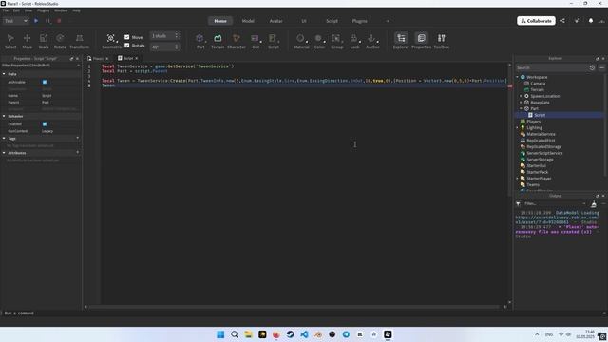Focus the Output Filter field
The image size is (608, 342).
click(x=553, y=204)
